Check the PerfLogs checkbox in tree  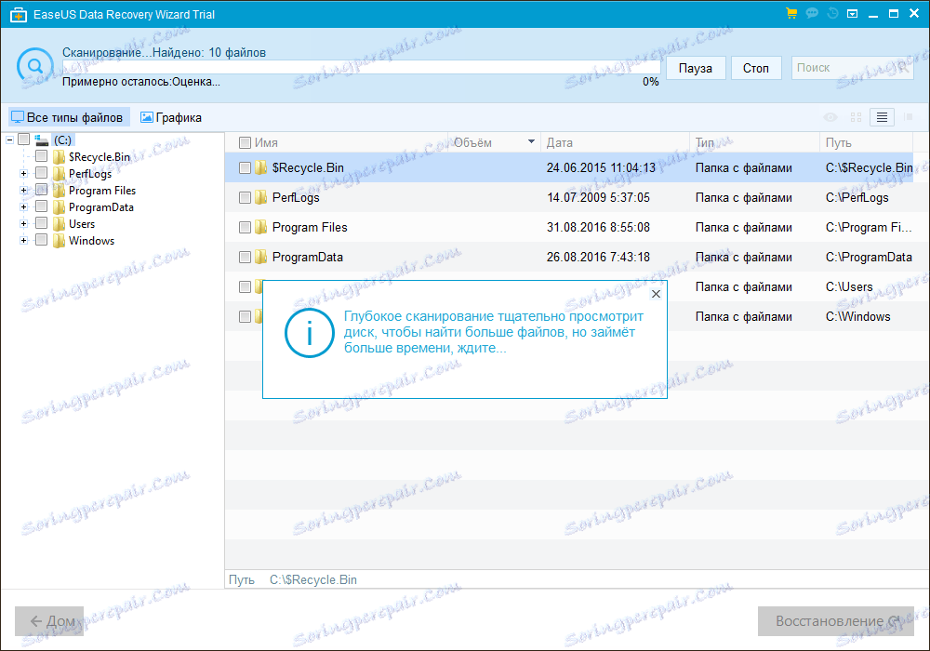(42, 173)
